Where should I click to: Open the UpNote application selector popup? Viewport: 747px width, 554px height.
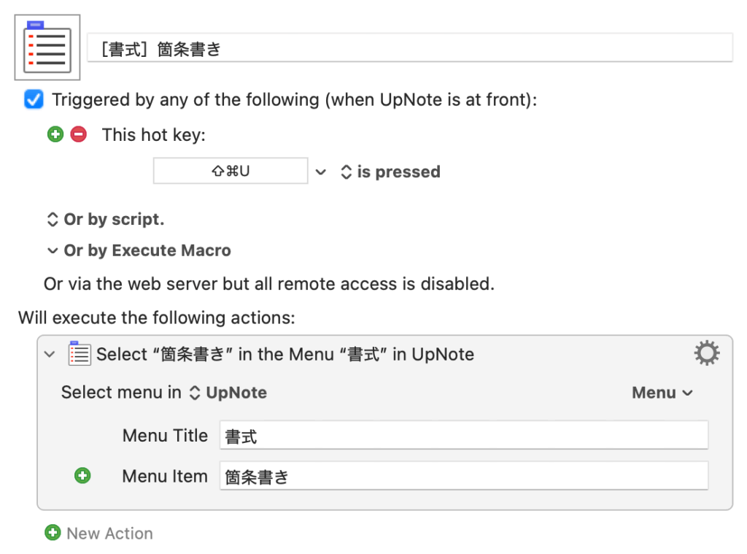click(228, 393)
